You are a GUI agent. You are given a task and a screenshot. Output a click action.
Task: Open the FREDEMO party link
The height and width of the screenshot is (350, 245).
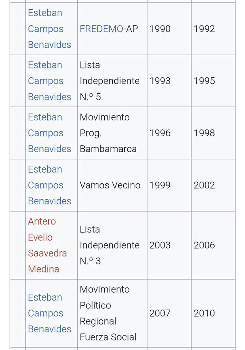tap(101, 29)
